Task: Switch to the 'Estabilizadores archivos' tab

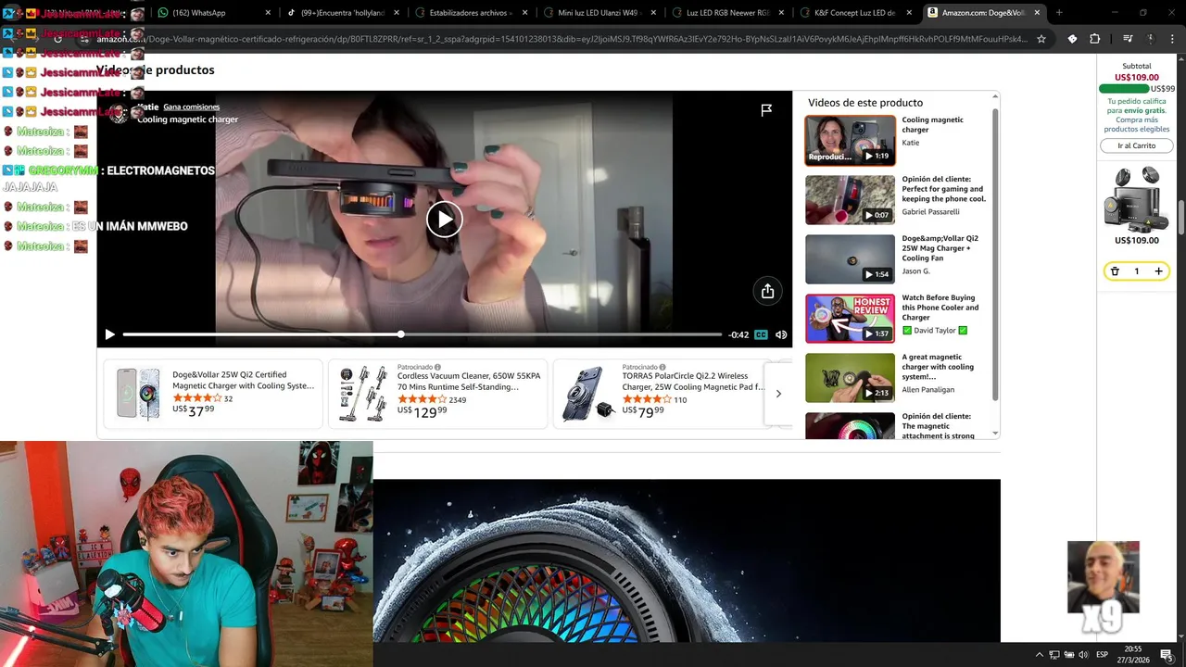Action: (470, 13)
